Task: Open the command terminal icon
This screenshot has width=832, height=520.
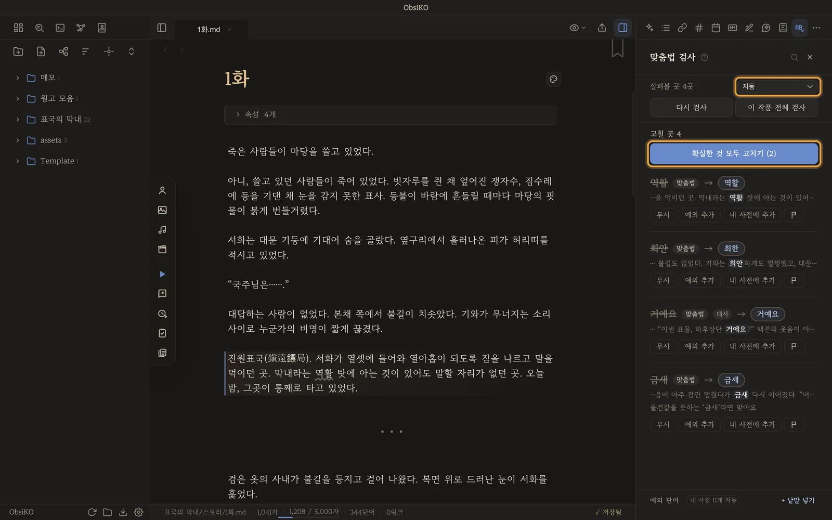Action: (60, 28)
